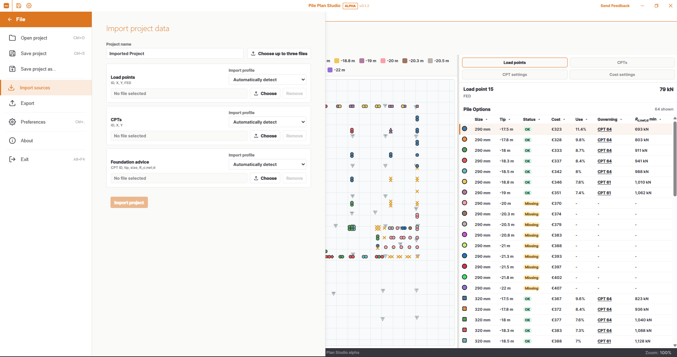Select the 320 mm -18 m green square
Viewport: 677px width, 357px height.
pyautogui.click(x=465, y=320)
